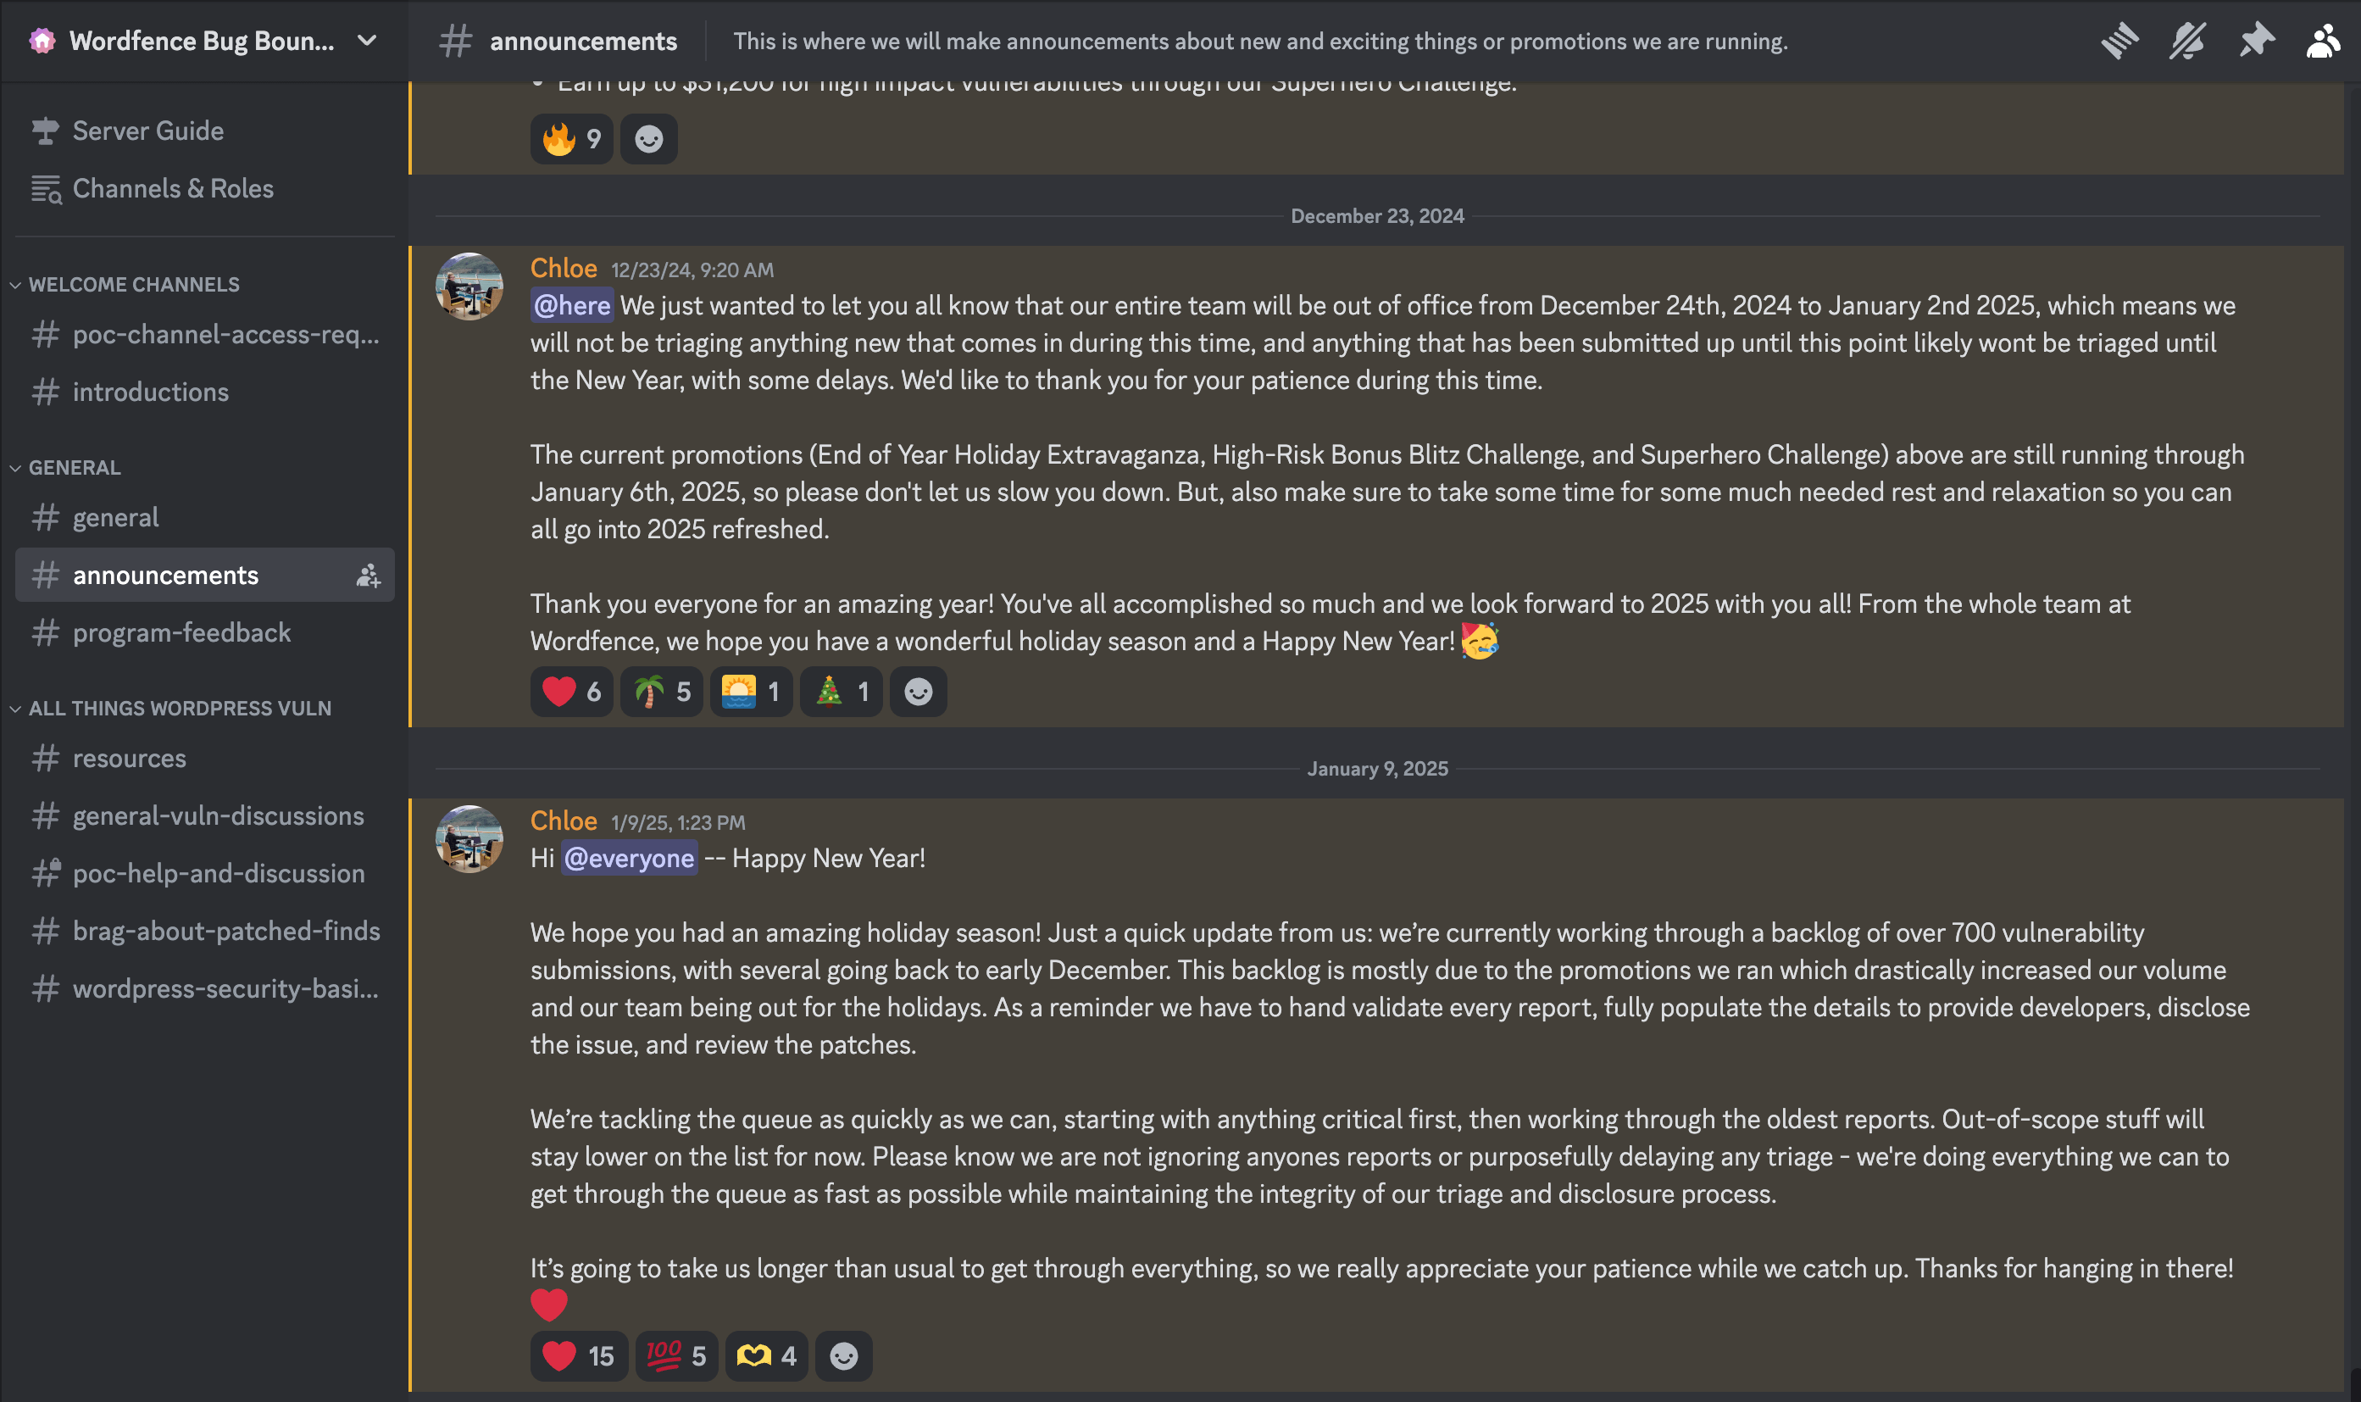Toggle the 100 points reaction
The height and width of the screenshot is (1402, 2361).
click(676, 1355)
